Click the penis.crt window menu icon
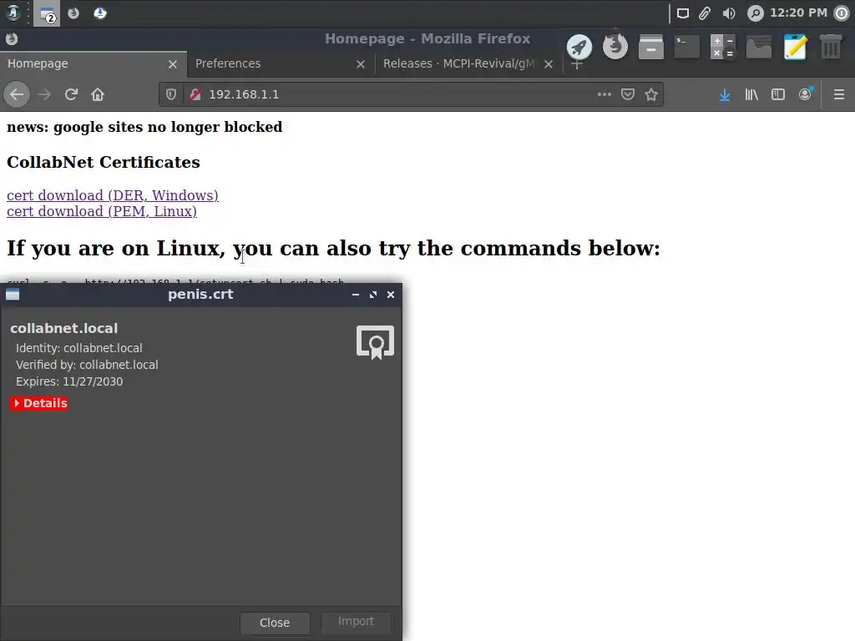 (13, 295)
